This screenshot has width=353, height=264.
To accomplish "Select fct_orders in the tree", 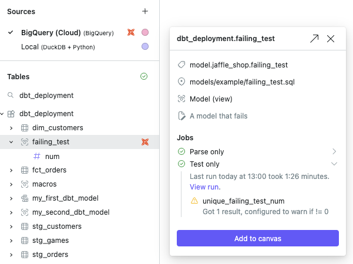I will 49,170.
